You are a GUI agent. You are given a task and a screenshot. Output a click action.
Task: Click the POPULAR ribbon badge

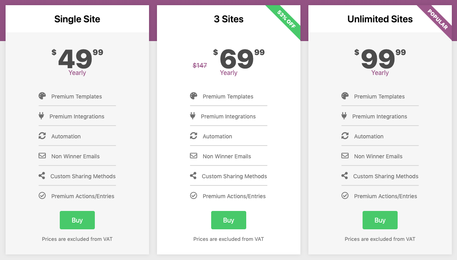[437, 20]
